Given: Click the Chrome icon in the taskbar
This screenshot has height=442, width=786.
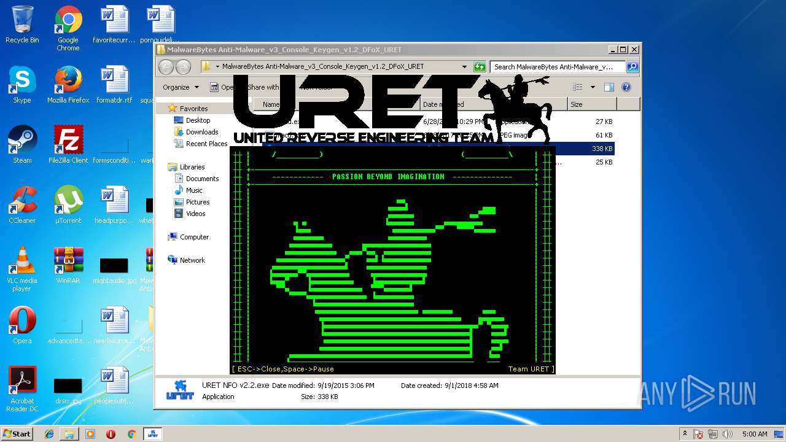Looking at the screenshot, I should 131,434.
